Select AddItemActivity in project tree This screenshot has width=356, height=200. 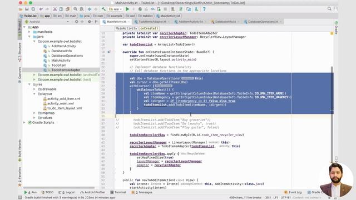click(x=63, y=46)
